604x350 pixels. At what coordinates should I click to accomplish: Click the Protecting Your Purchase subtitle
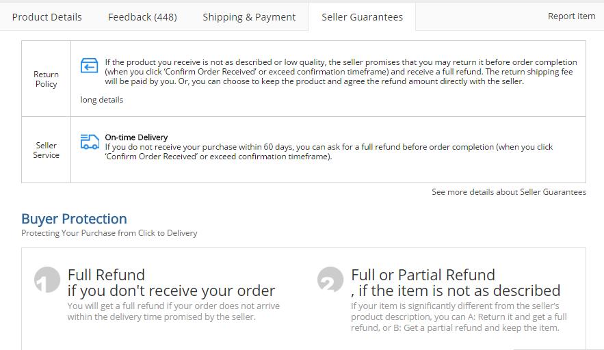pos(109,233)
